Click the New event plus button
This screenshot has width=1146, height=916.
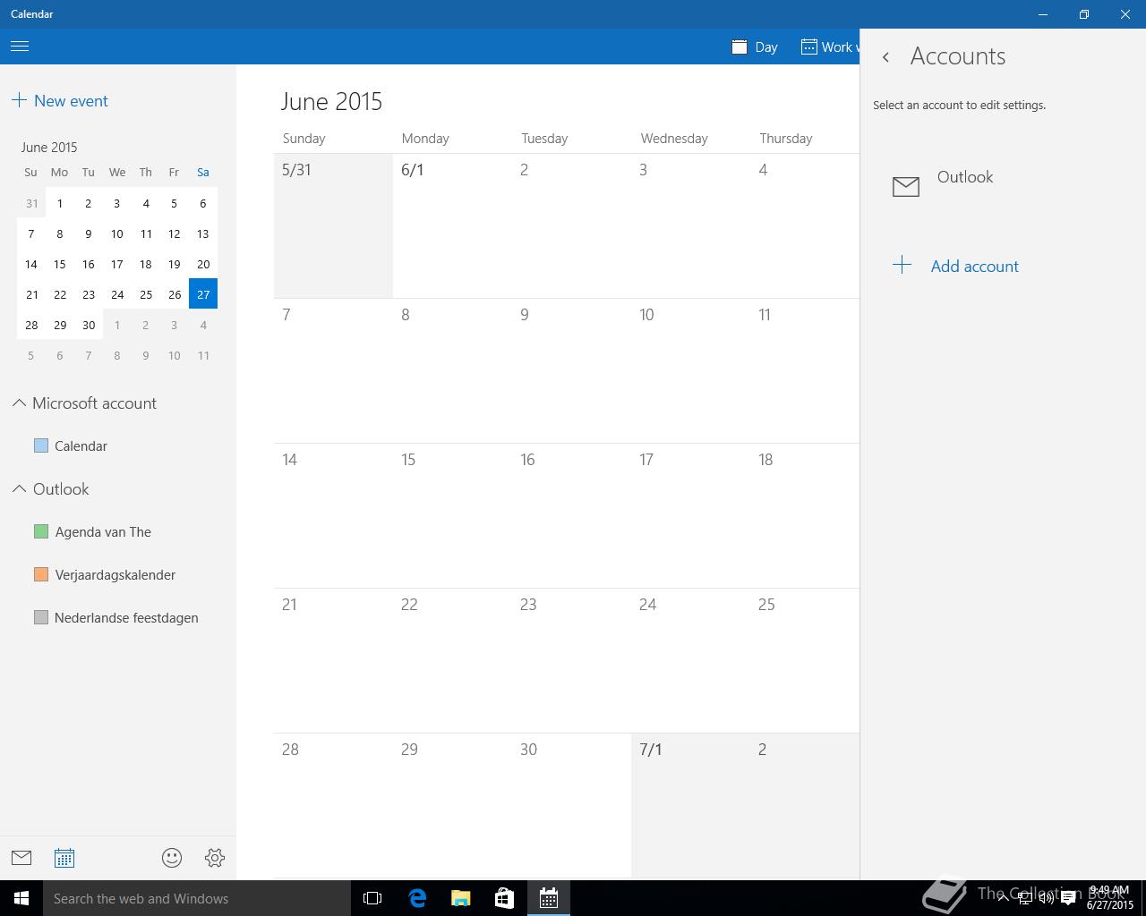point(19,100)
